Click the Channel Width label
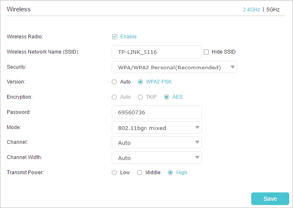 pos(24,157)
